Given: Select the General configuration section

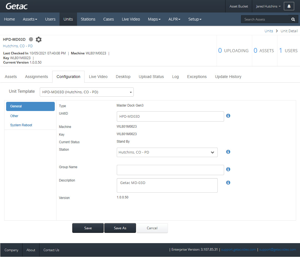Looking at the screenshot, I should [30, 106].
